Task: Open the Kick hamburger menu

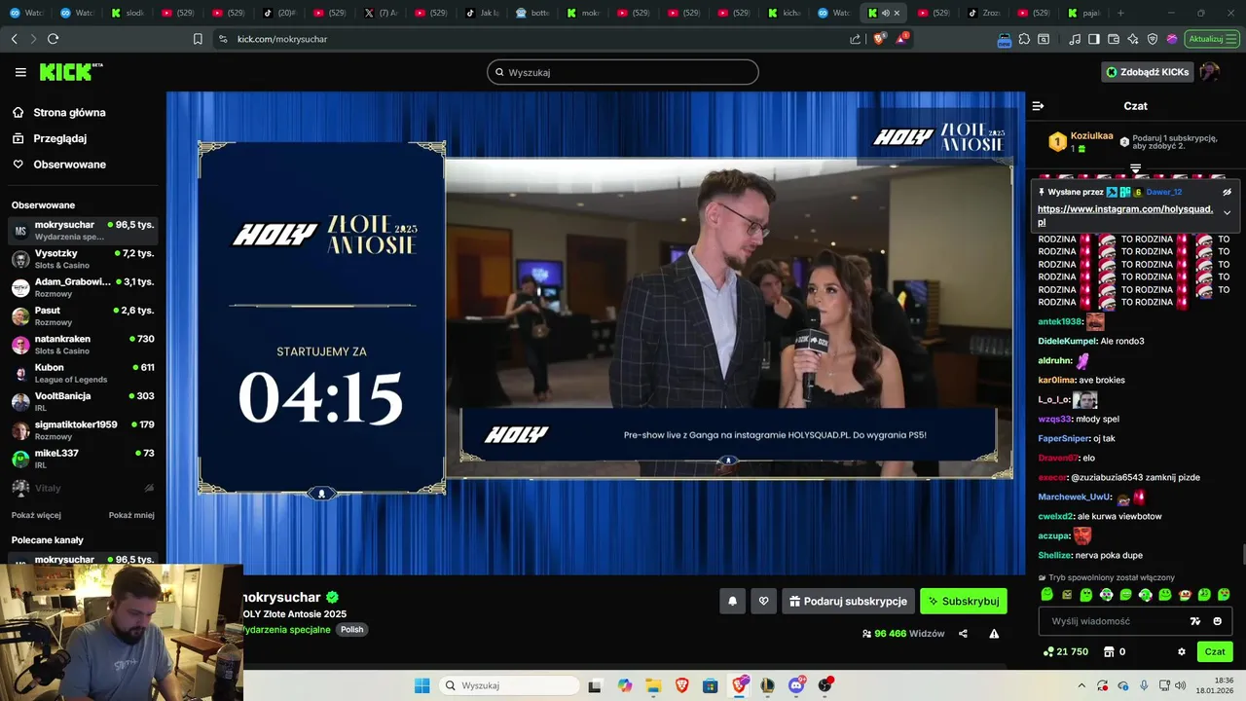Action: pyautogui.click(x=20, y=72)
